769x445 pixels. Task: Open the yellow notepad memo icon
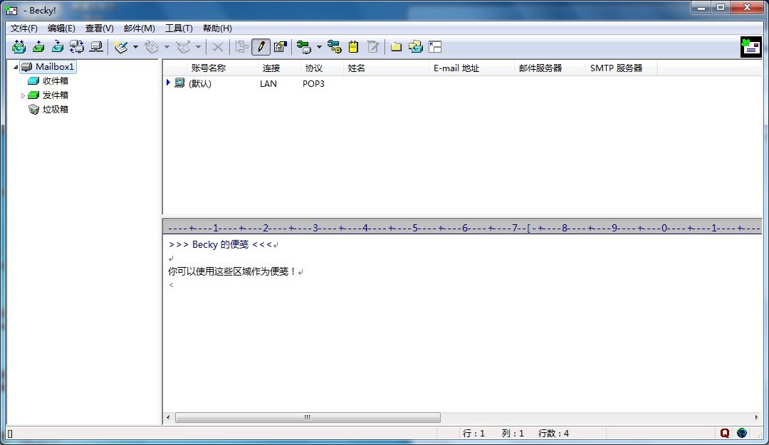point(353,47)
